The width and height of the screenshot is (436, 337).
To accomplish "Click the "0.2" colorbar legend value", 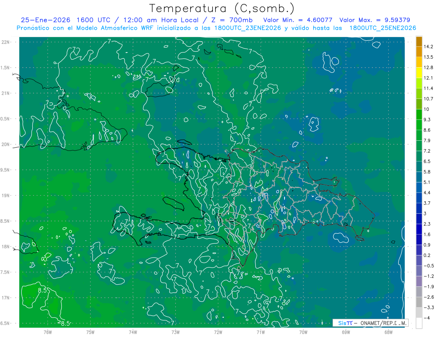I will tap(427, 255).
